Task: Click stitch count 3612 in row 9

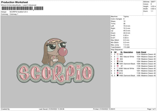Action: tap(121, 73)
